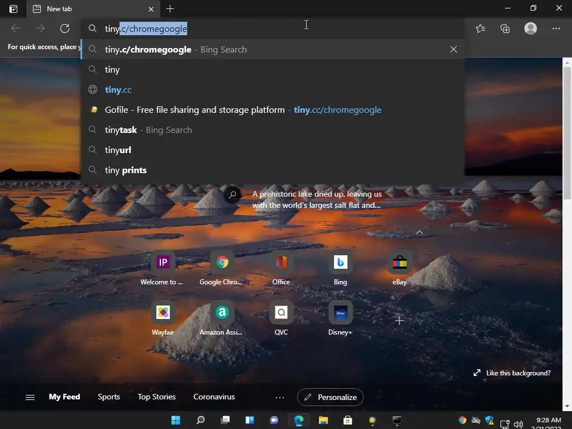Switch to Top Stories tab
The width and height of the screenshot is (572, 429).
point(156,397)
